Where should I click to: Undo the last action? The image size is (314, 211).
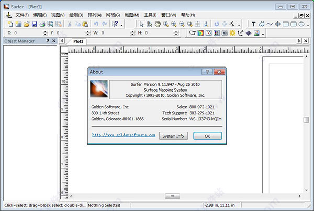[96, 24]
